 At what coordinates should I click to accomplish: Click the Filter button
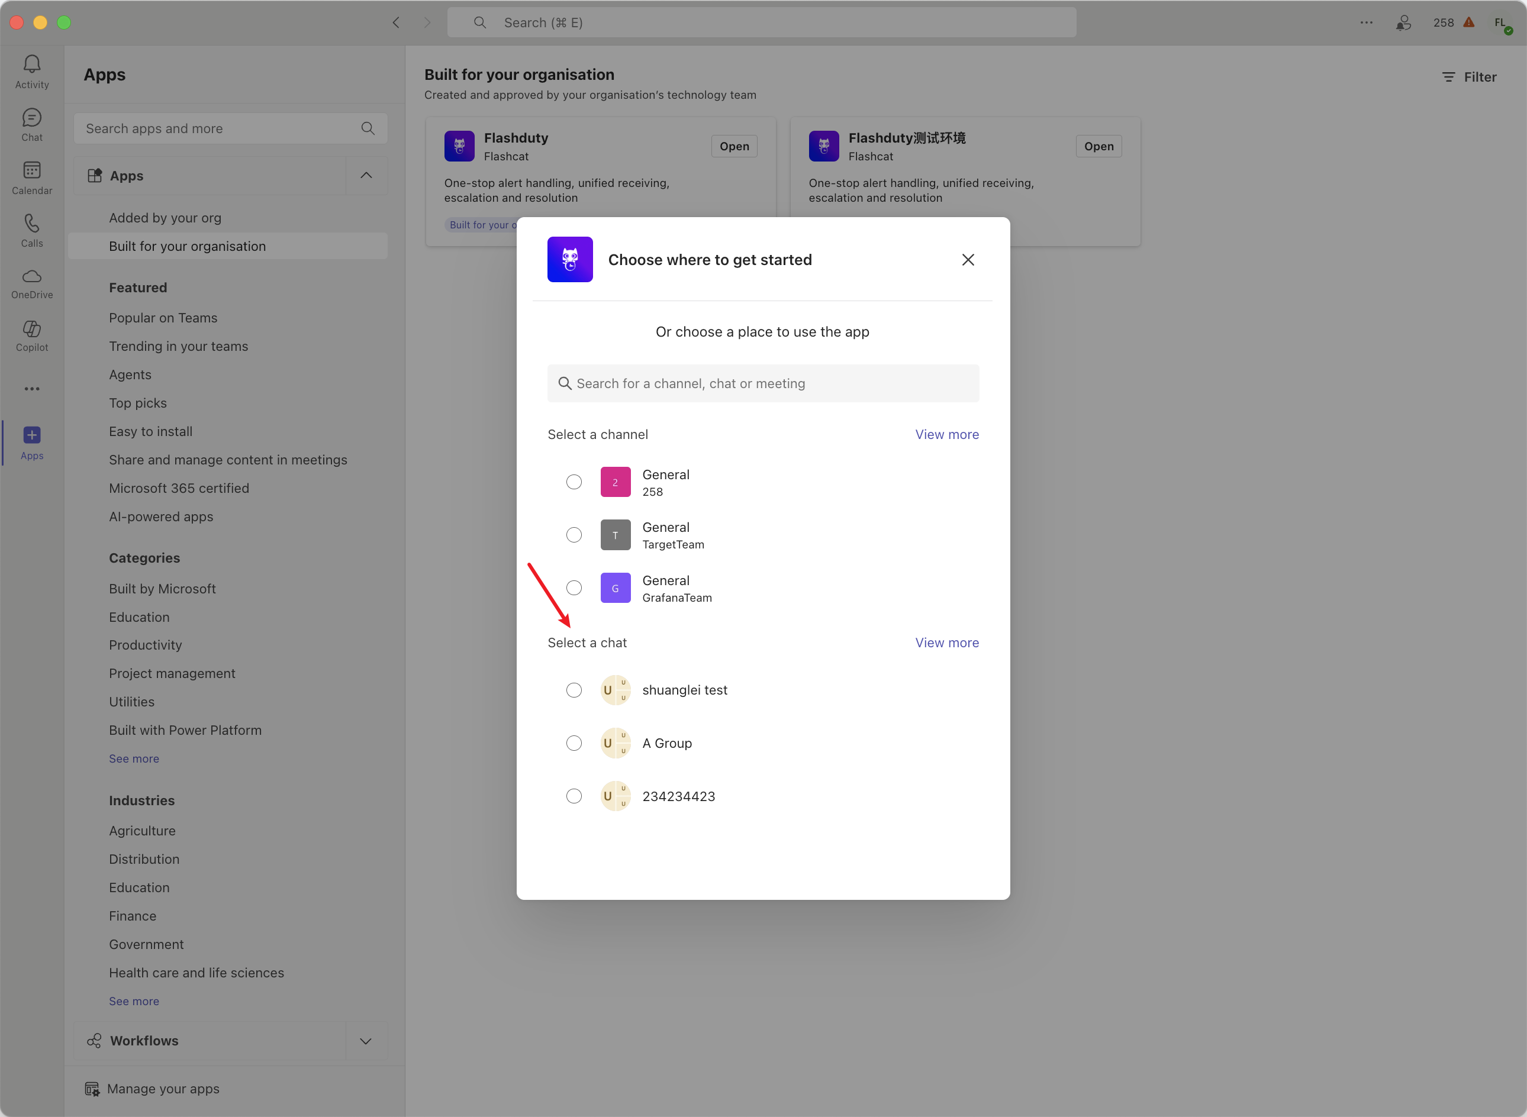coord(1469,77)
